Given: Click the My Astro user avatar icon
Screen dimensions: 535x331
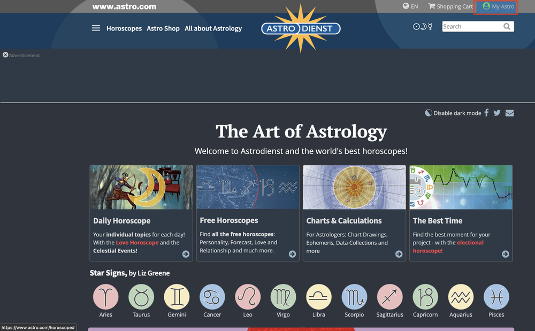Looking at the screenshot, I should 486,6.
